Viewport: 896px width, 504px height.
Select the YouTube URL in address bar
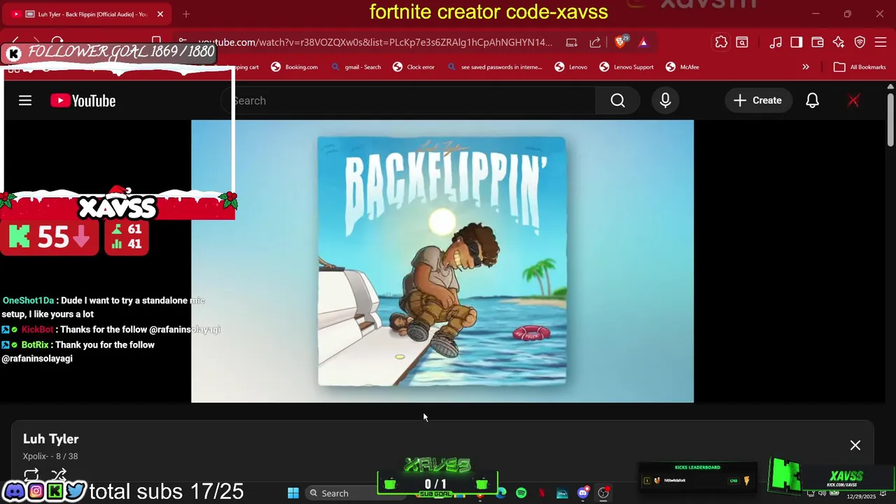tap(375, 42)
